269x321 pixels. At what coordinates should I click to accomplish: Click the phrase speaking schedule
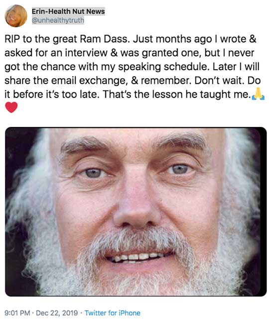coord(164,67)
